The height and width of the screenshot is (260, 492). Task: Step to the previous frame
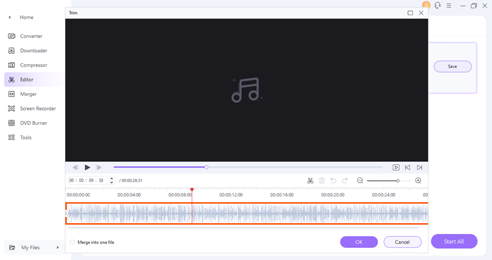click(75, 167)
